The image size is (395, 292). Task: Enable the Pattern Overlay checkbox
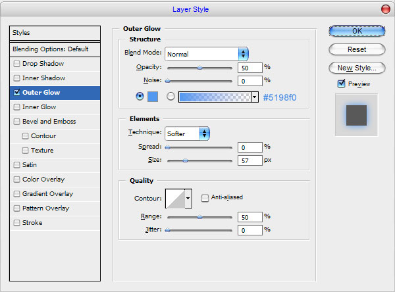[x=16, y=208]
